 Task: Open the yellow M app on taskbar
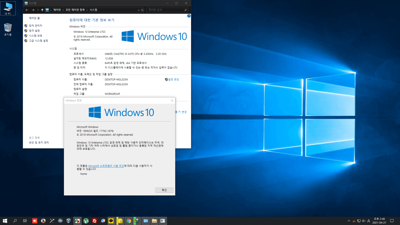click(120, 221)
